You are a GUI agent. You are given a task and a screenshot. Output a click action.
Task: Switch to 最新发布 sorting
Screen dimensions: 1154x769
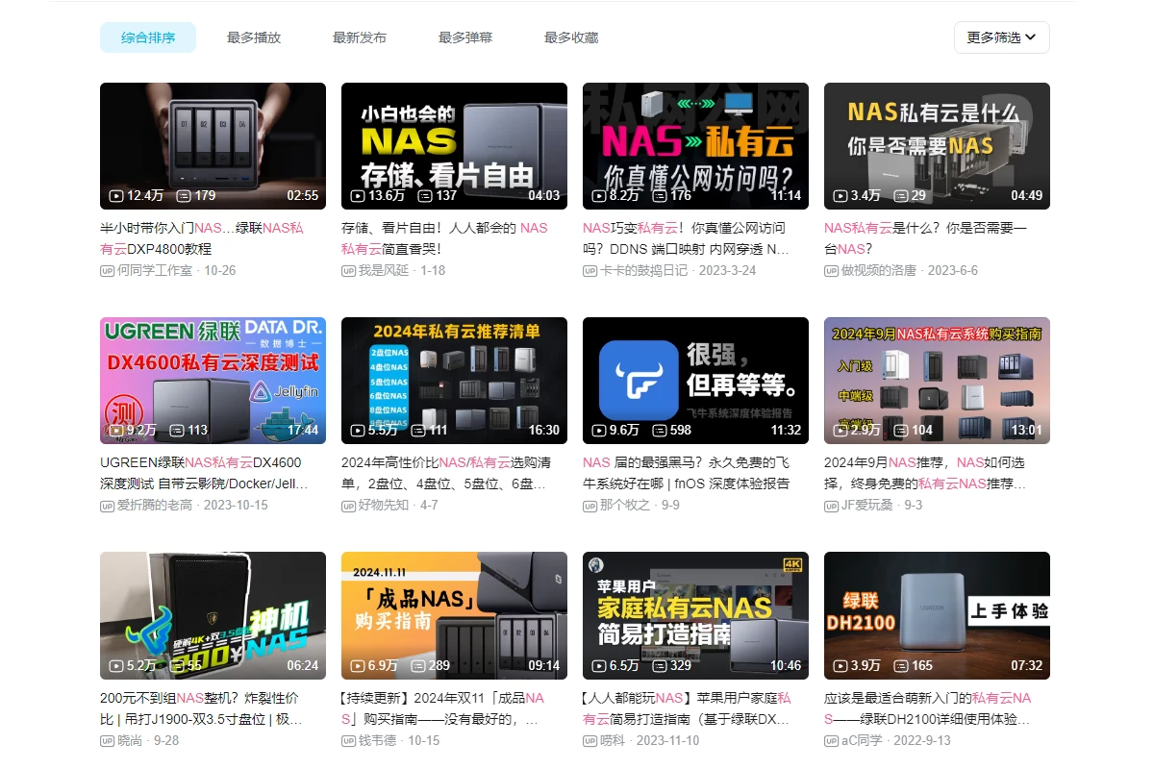pos(360,37)
